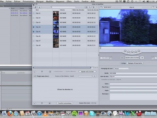Screen dimensions: 157x118
Task: Open the gear action menu dropdown
Action: [94, 7]
